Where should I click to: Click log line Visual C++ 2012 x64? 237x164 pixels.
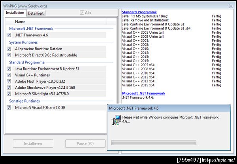[x=139, y=77]
